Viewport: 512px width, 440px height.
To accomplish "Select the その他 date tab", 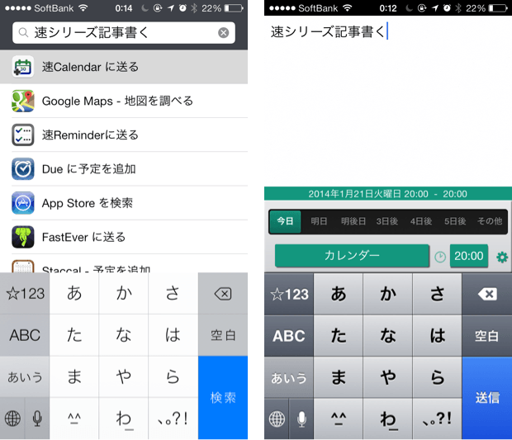I will 490,221.
